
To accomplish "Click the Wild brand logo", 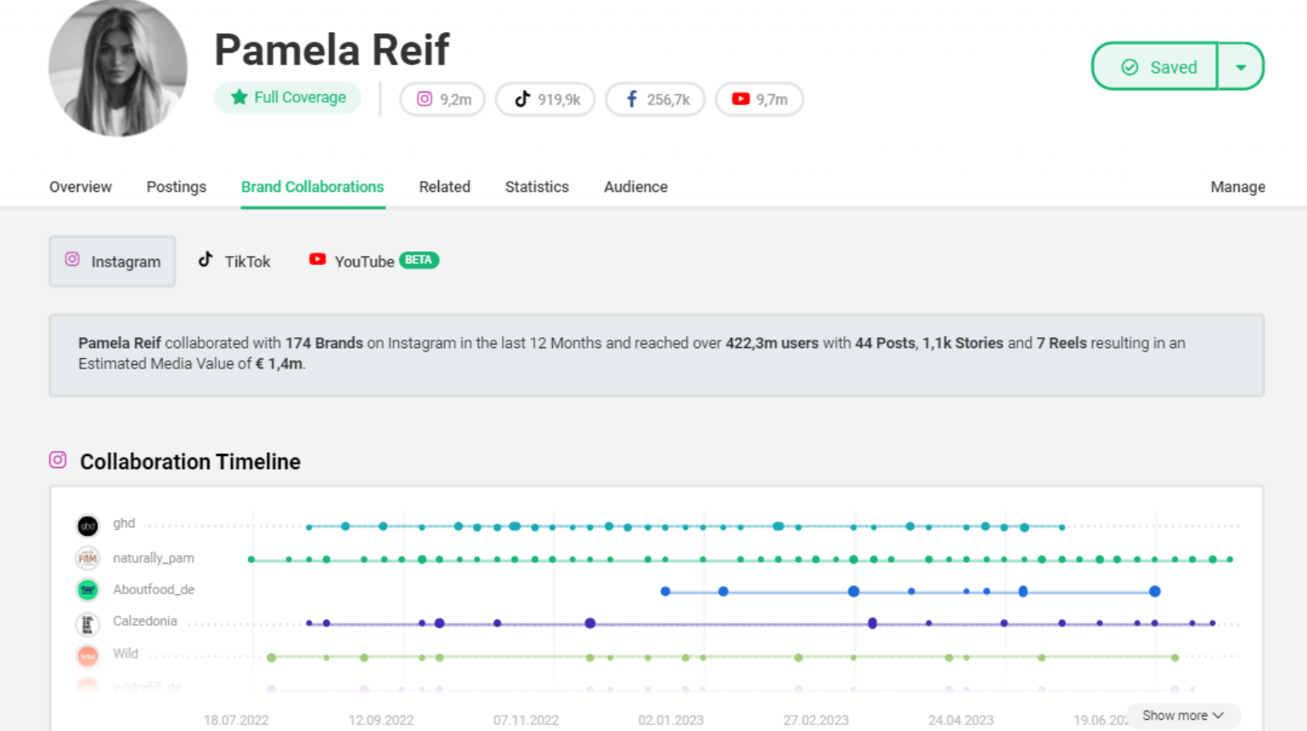I will click(x=87, y=655).
